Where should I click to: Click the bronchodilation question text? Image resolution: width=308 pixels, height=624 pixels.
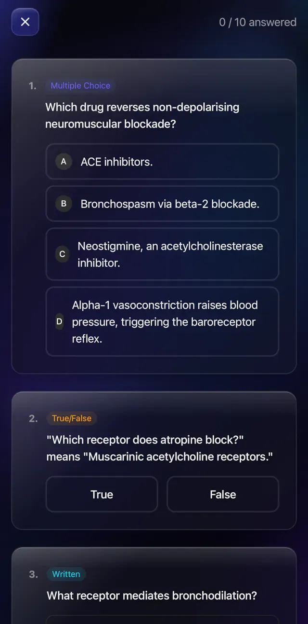tap(152, 596)
